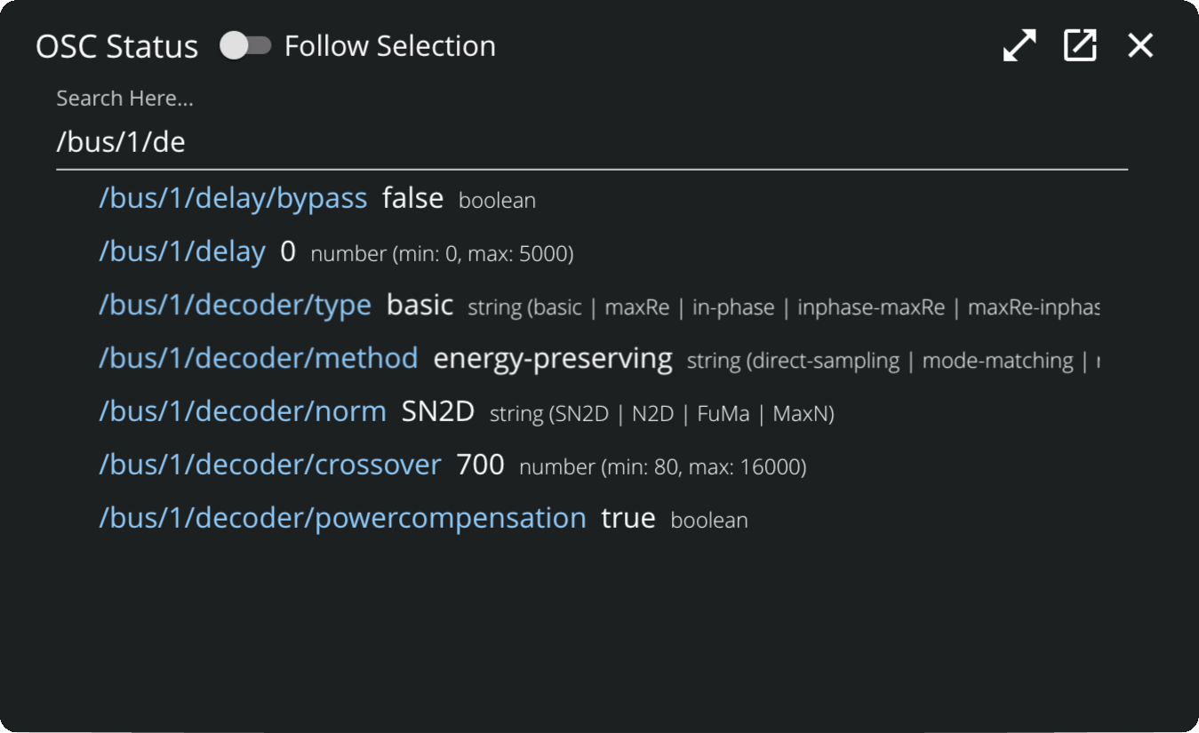The height and width of the screenshot is (733, 1199).
Task: Click the /bus/1/decoder/type address
Action: [x=235, y=306]
